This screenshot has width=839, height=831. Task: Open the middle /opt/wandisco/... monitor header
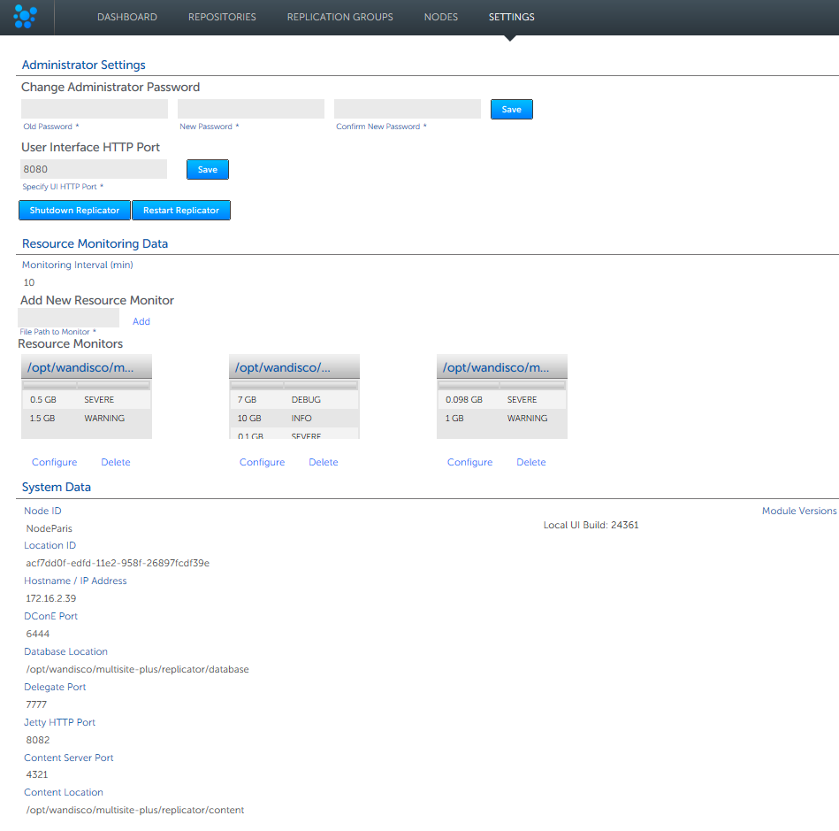click(x=294, y=367)
